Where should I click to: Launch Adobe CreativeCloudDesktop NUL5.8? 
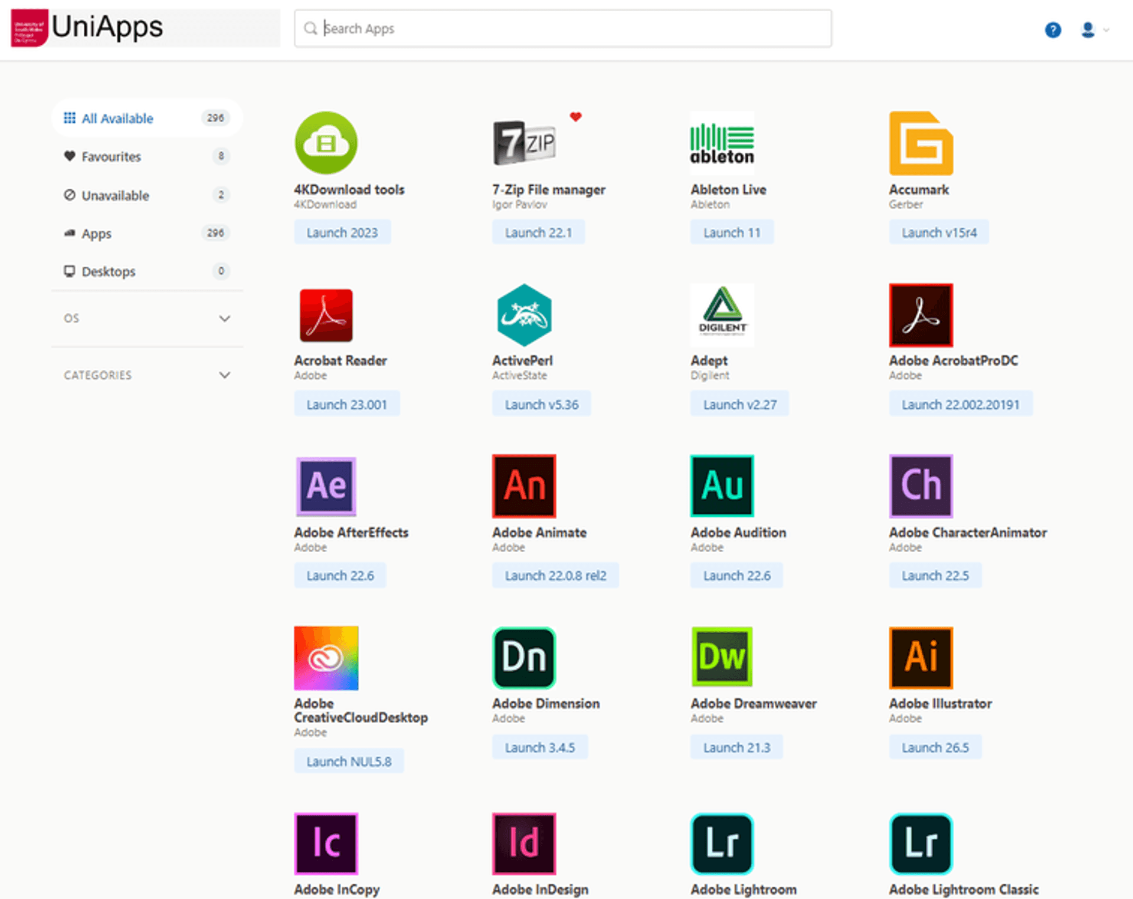tap(349, 762)
